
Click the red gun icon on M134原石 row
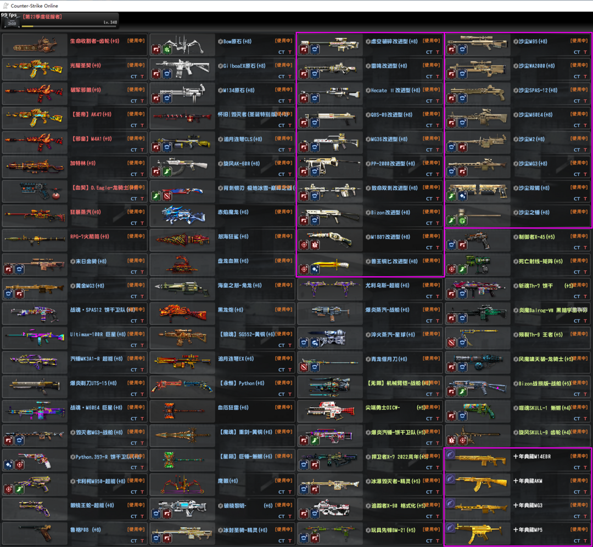pos(156,99)
